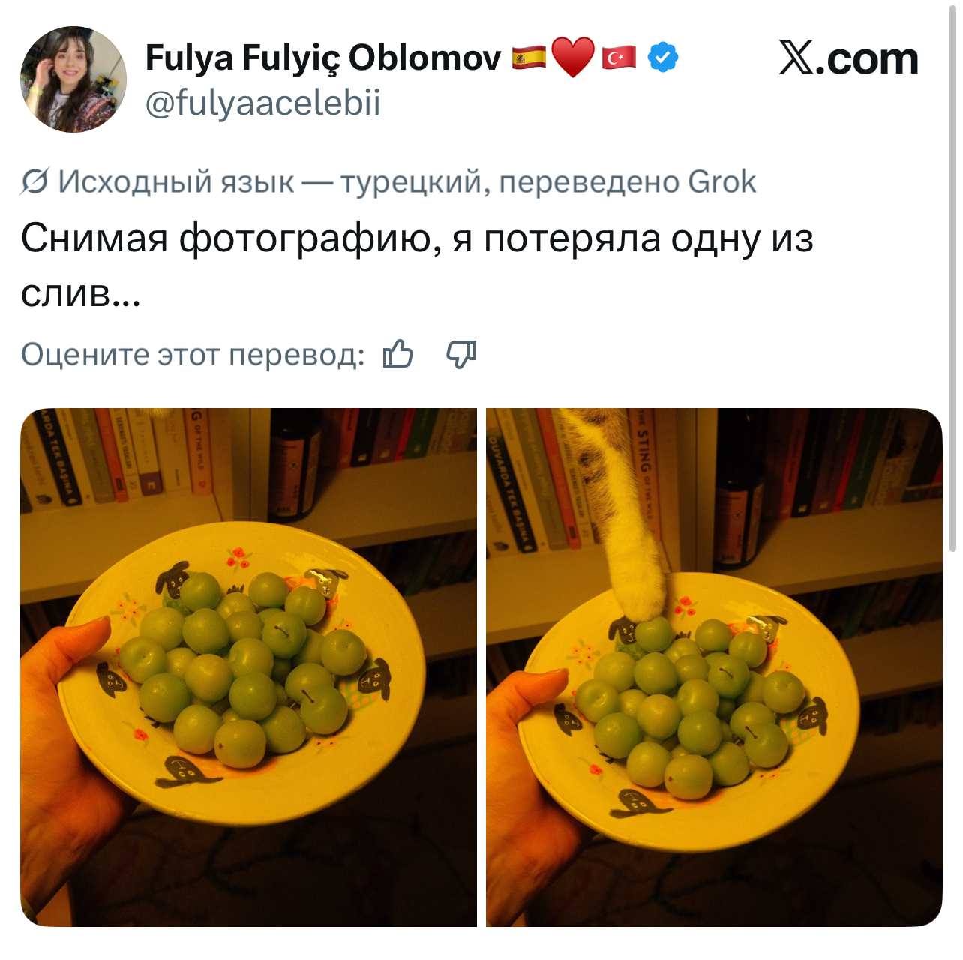Rate the translation with thumbs down
The width and height of the screenshot is (963, 960).
[461, 354]
